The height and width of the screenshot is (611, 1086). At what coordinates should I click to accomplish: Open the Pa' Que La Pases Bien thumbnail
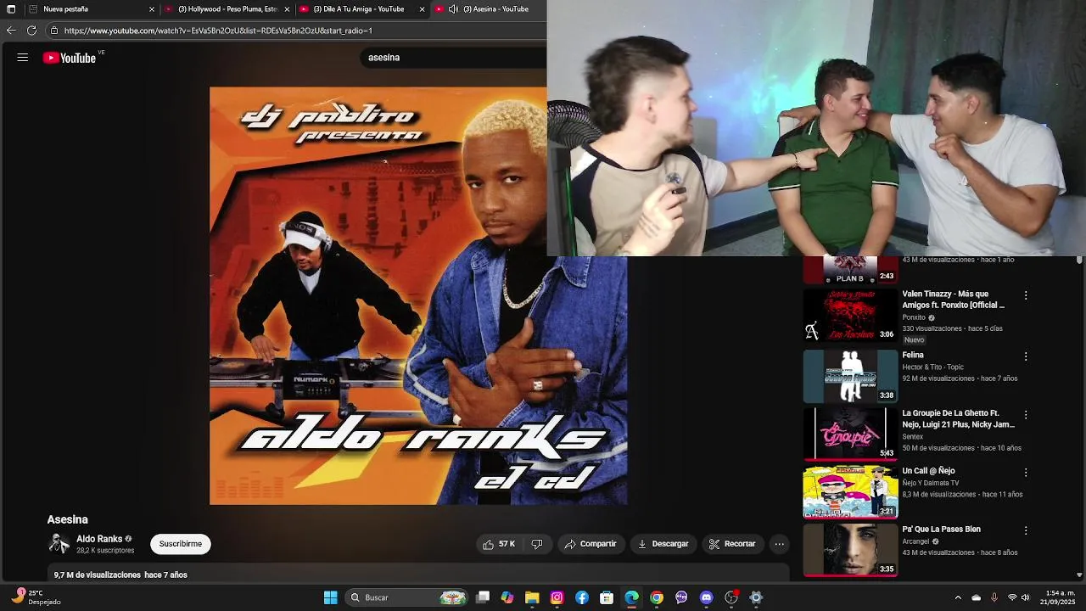850,550
